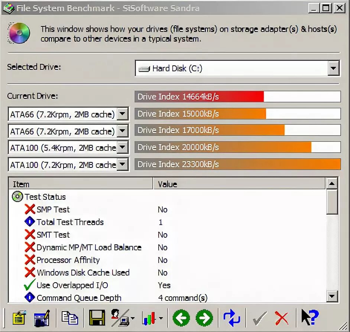Click the list scroll down arrow
350x332 pixels.
332,296
